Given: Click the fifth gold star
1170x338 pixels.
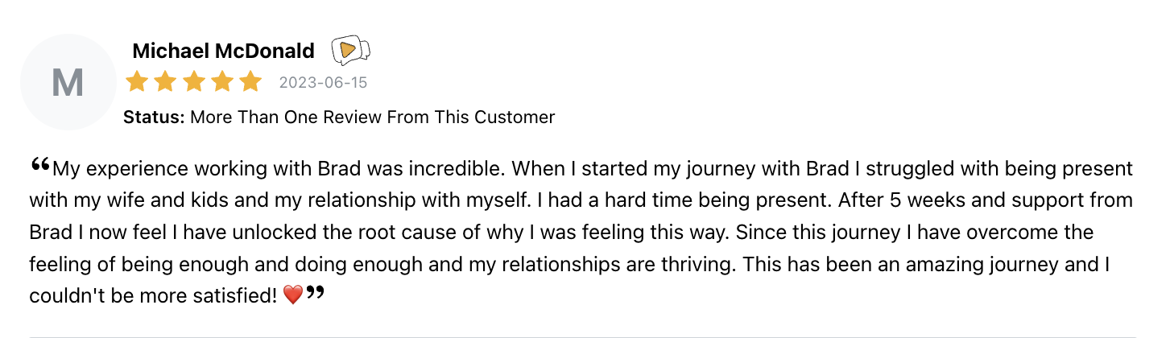Looking at the screenshot, I should (250, 82).
